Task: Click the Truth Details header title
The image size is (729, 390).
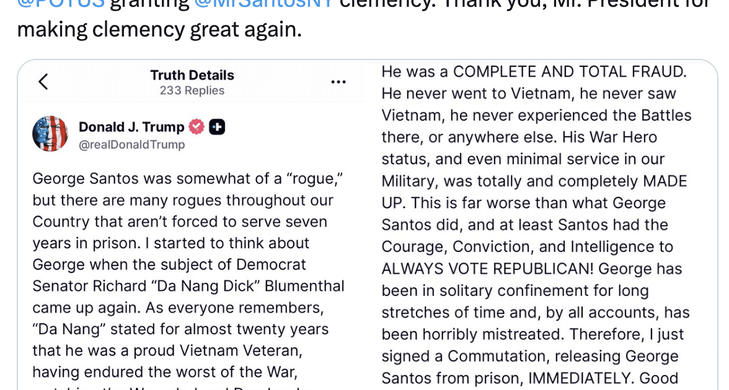Action: pos(192,76)
